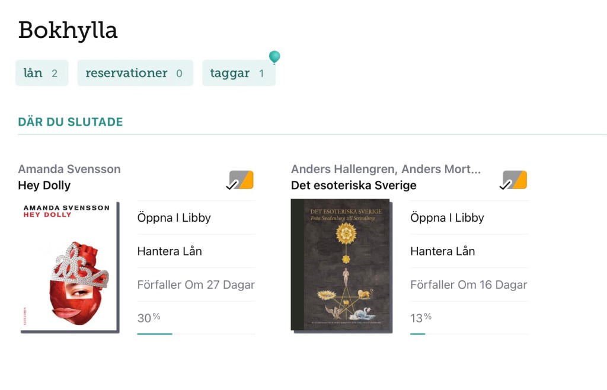Viewport: 607px width, 390px height.
Task: Open author Anders Hallengren
Action: coord(341,169)
